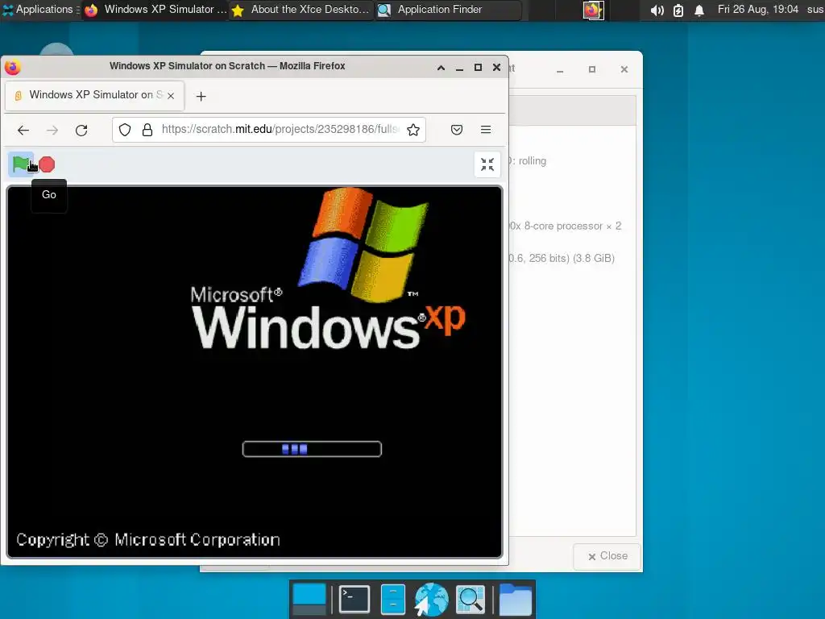Screen dimensions: 825x619
Task: Open the File Manager drawer icon in dock
Action: pyautogui.click(x=392, y=599)
